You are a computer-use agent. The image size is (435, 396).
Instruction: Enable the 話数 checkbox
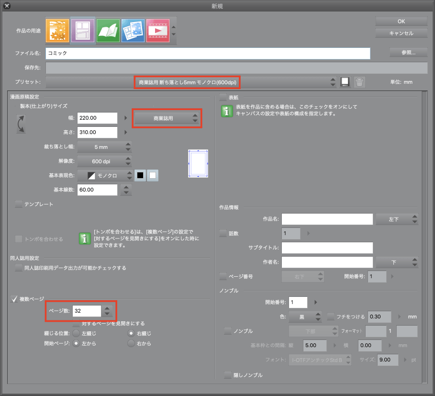coord(223,233)
